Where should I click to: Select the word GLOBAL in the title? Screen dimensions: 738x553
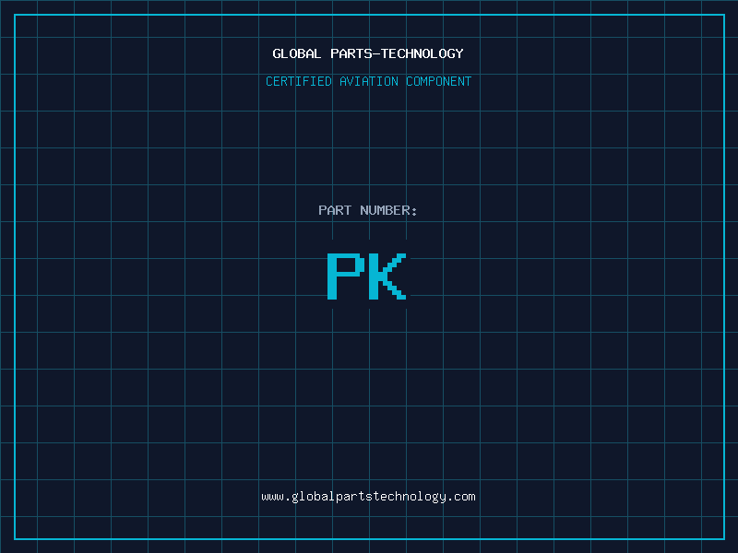[297, 53]
